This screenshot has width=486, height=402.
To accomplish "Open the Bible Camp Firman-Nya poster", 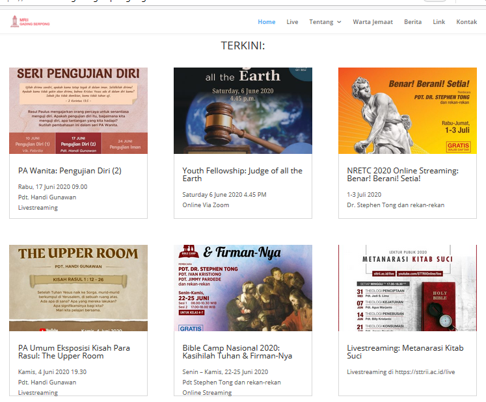I will click(x=243, y=288).
